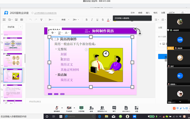Apply strikethrough formatting with the S icon
190x119 pixels.
click(x=103, y=20)
